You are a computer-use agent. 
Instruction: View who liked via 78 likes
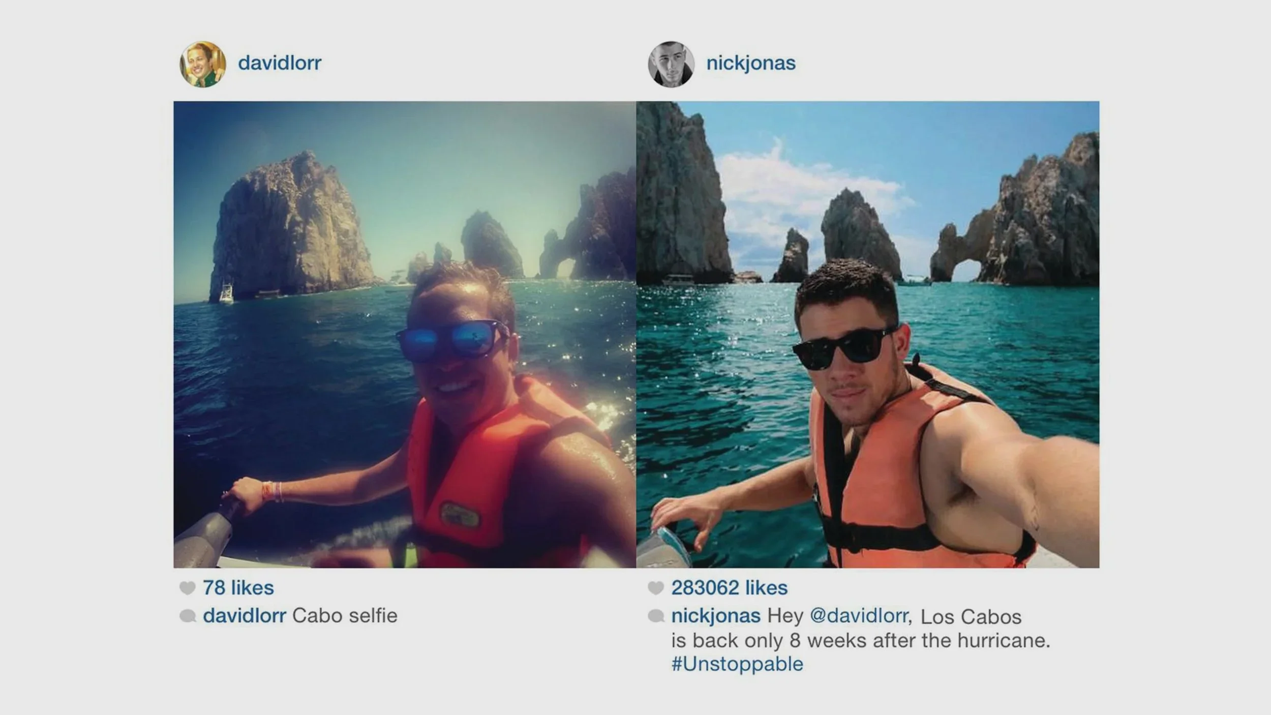[x=238, y=588]
